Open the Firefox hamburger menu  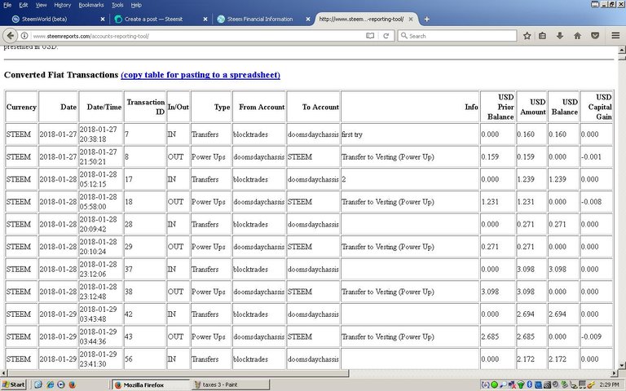pyautogui.click(x=615, y=36)
